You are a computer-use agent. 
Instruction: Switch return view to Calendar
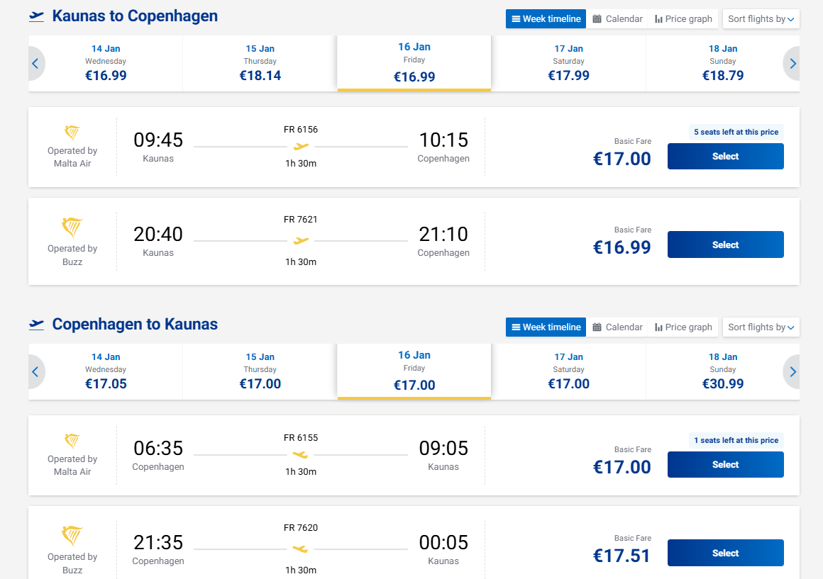coord(617,327)
